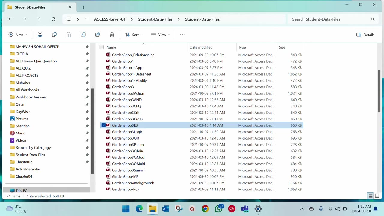Tick the select-all checkbox in header
384x216 pixels.
(x=102, y=47)
